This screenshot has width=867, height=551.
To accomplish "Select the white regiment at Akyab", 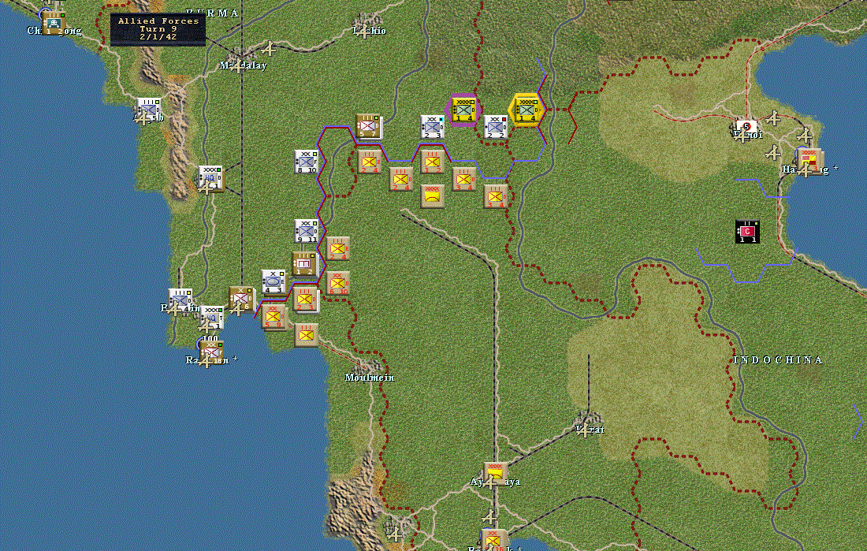I will tap(148, 109).
